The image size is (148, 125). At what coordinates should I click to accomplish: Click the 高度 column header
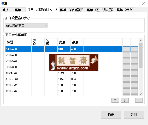(x=77, y=42)
